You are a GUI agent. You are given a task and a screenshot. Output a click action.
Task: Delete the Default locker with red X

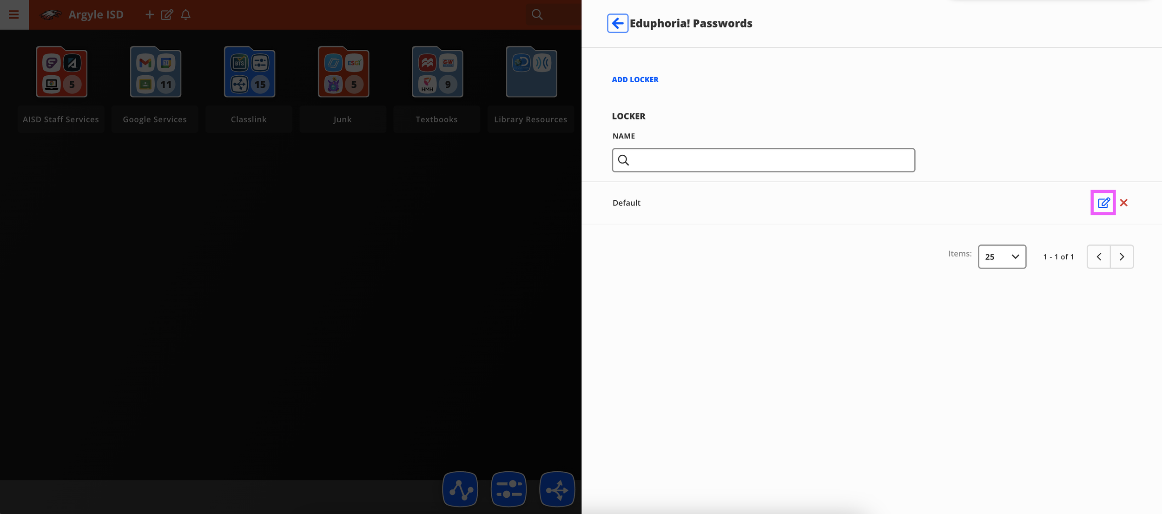(x=1123, y=203)
